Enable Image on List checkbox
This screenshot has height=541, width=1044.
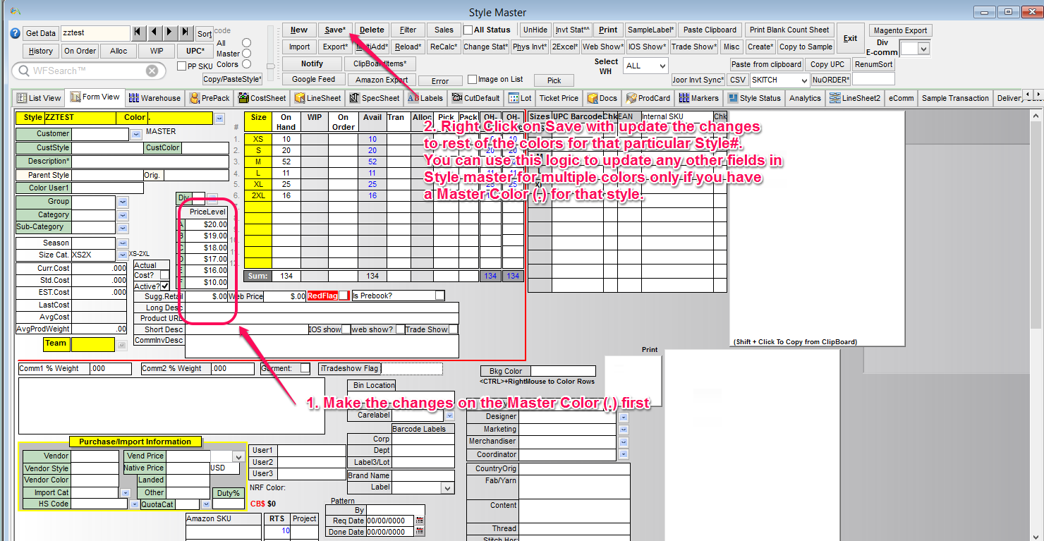coord(473,80)
